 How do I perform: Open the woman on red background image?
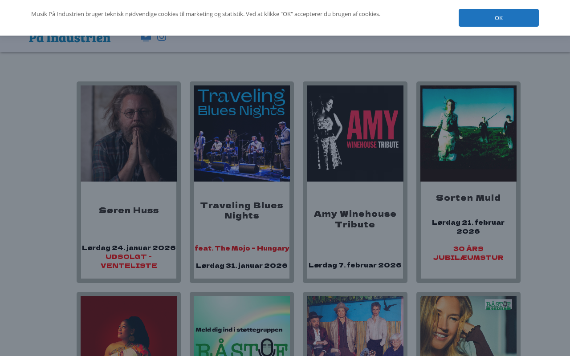pos(129,326)
